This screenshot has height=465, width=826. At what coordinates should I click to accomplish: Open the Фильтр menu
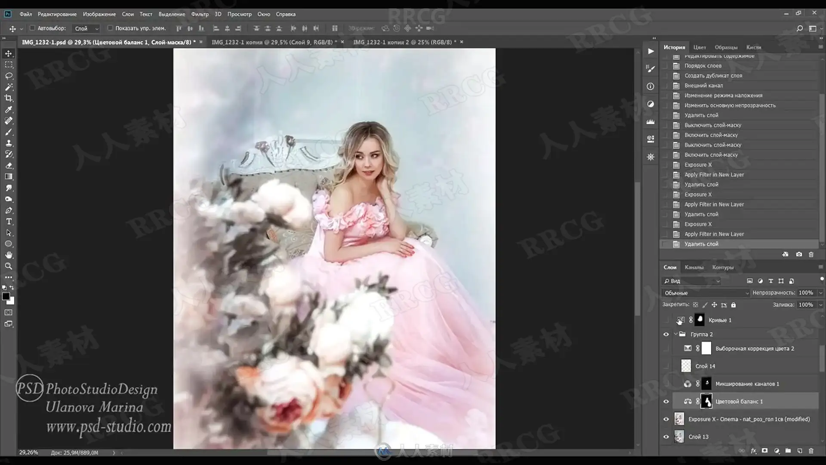click(x=200, y=14)
